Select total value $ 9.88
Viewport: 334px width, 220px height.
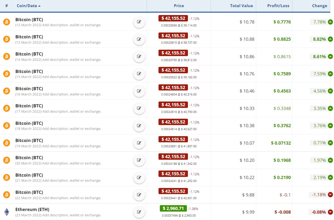(248, 195)
